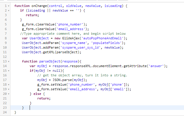Screen dimensions: 184x116
Task: Collapse the if isLoading block at line 2
Action: (x=8, y=11)
